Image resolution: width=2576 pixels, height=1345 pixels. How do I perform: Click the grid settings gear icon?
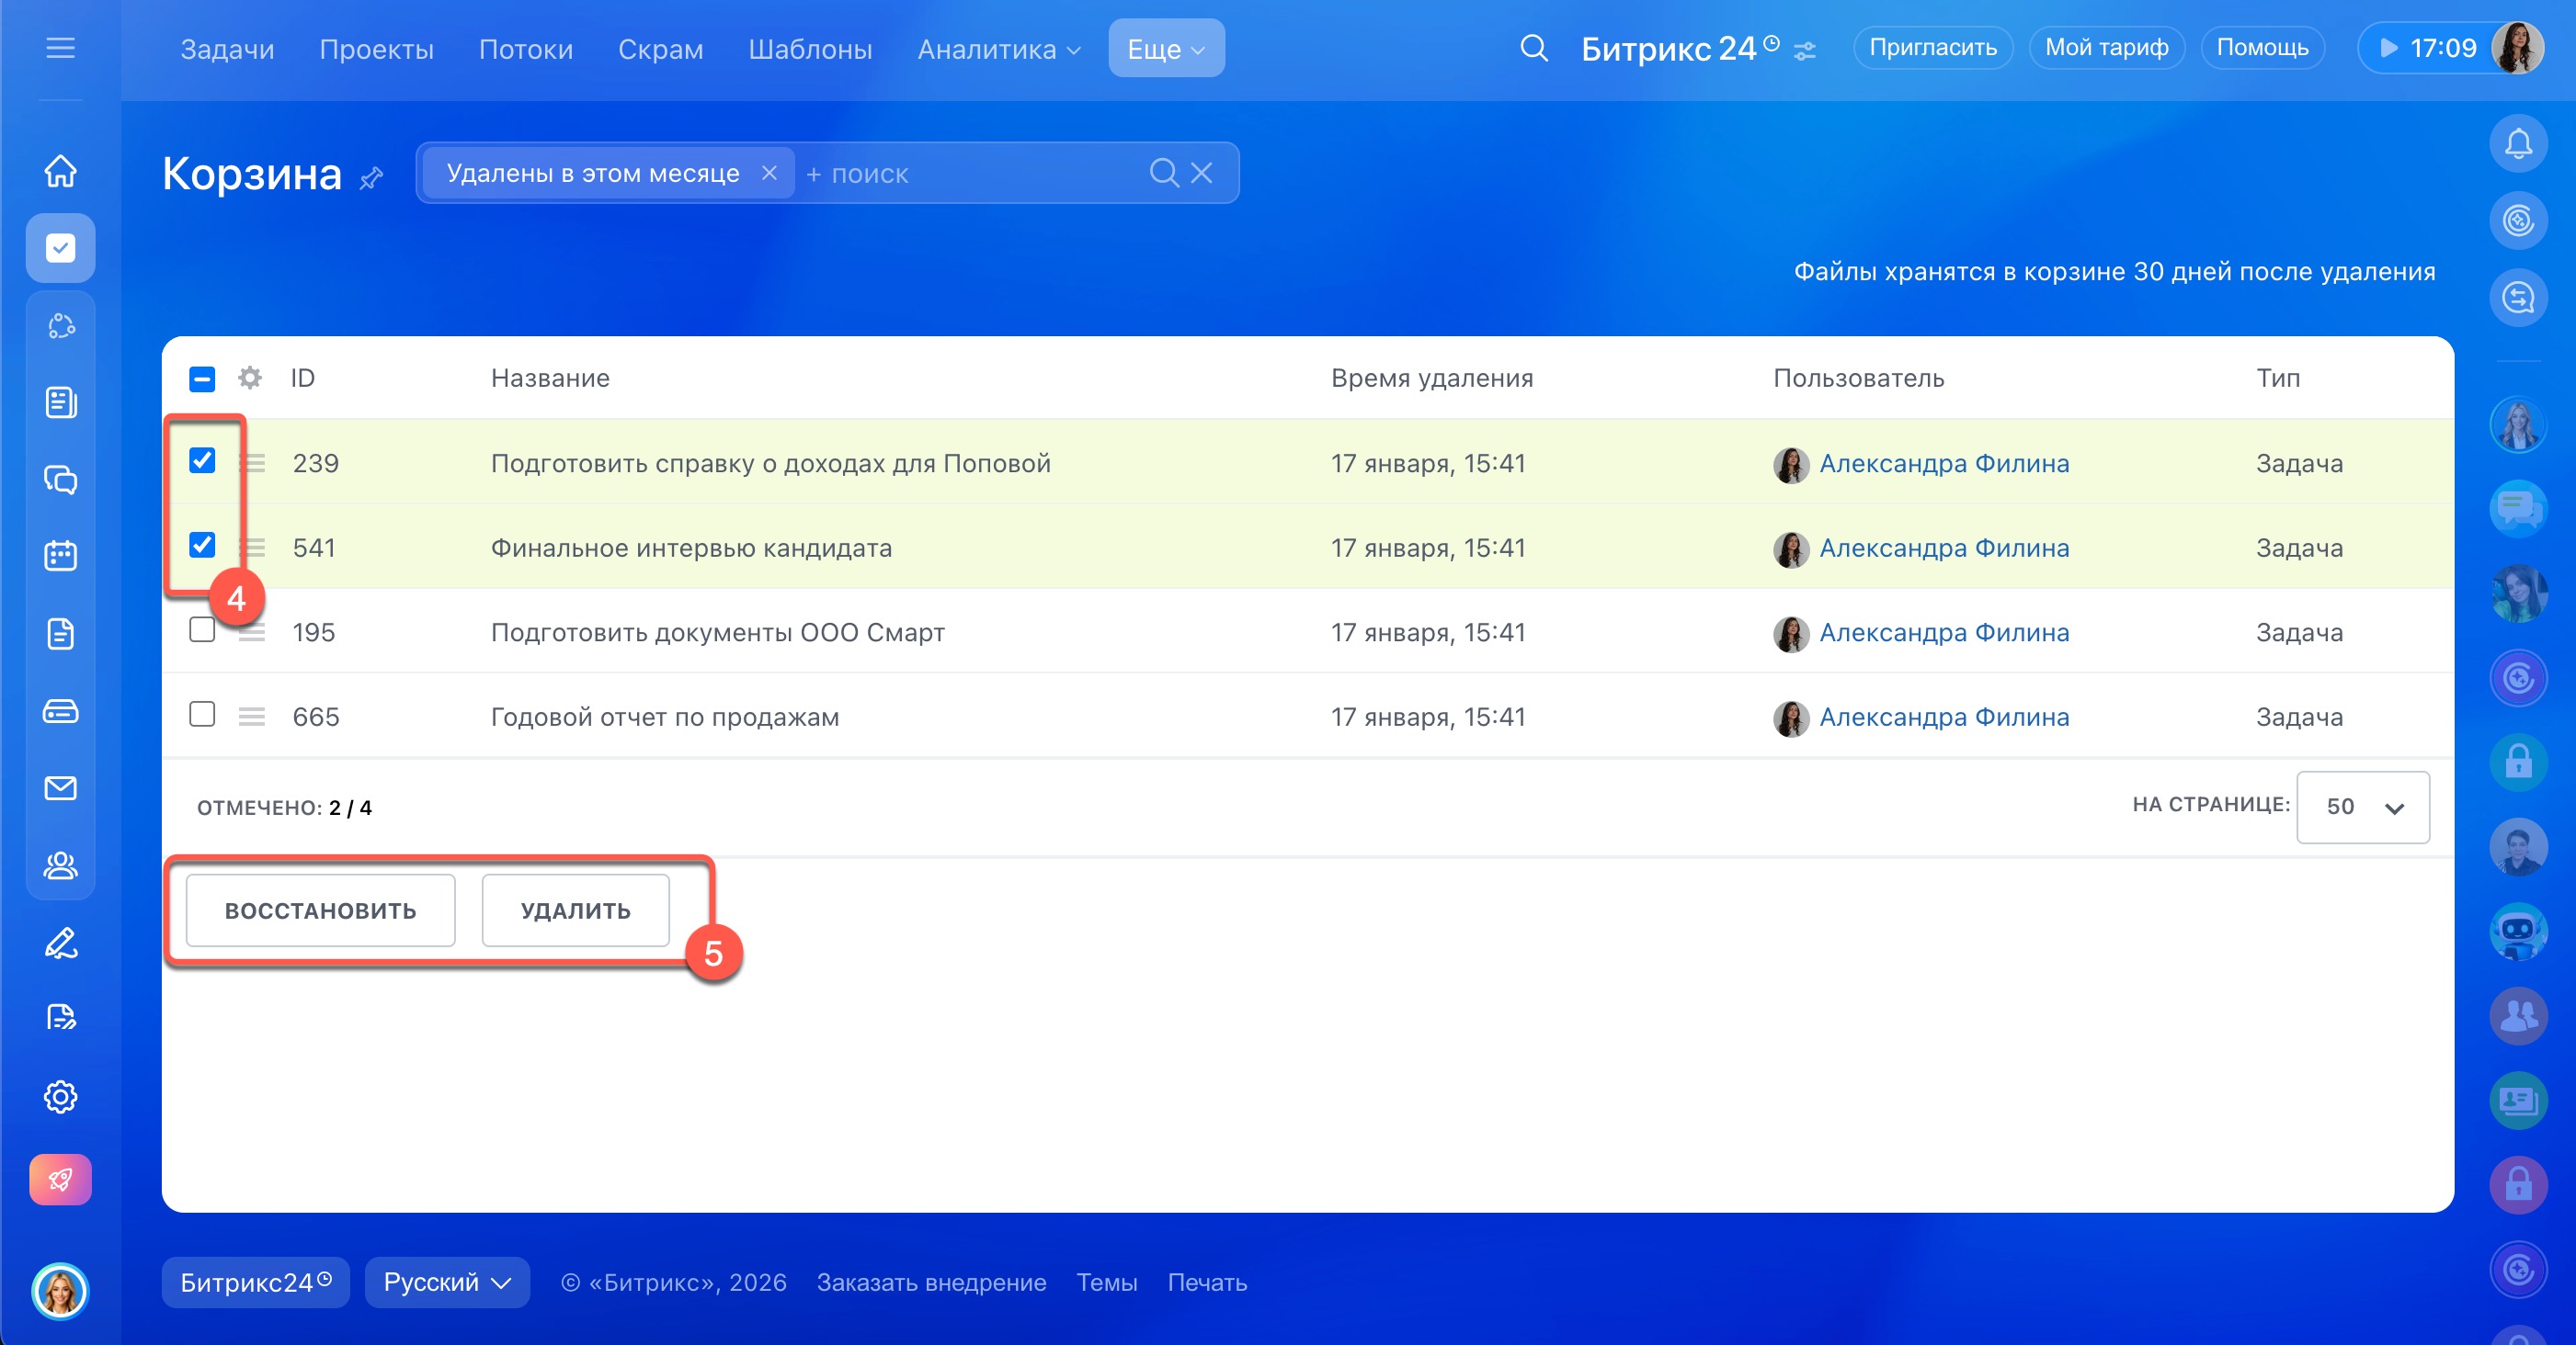(x=249, y=378)
